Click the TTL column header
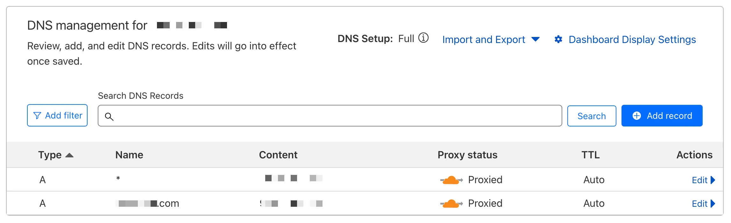 tap(590, 155)
